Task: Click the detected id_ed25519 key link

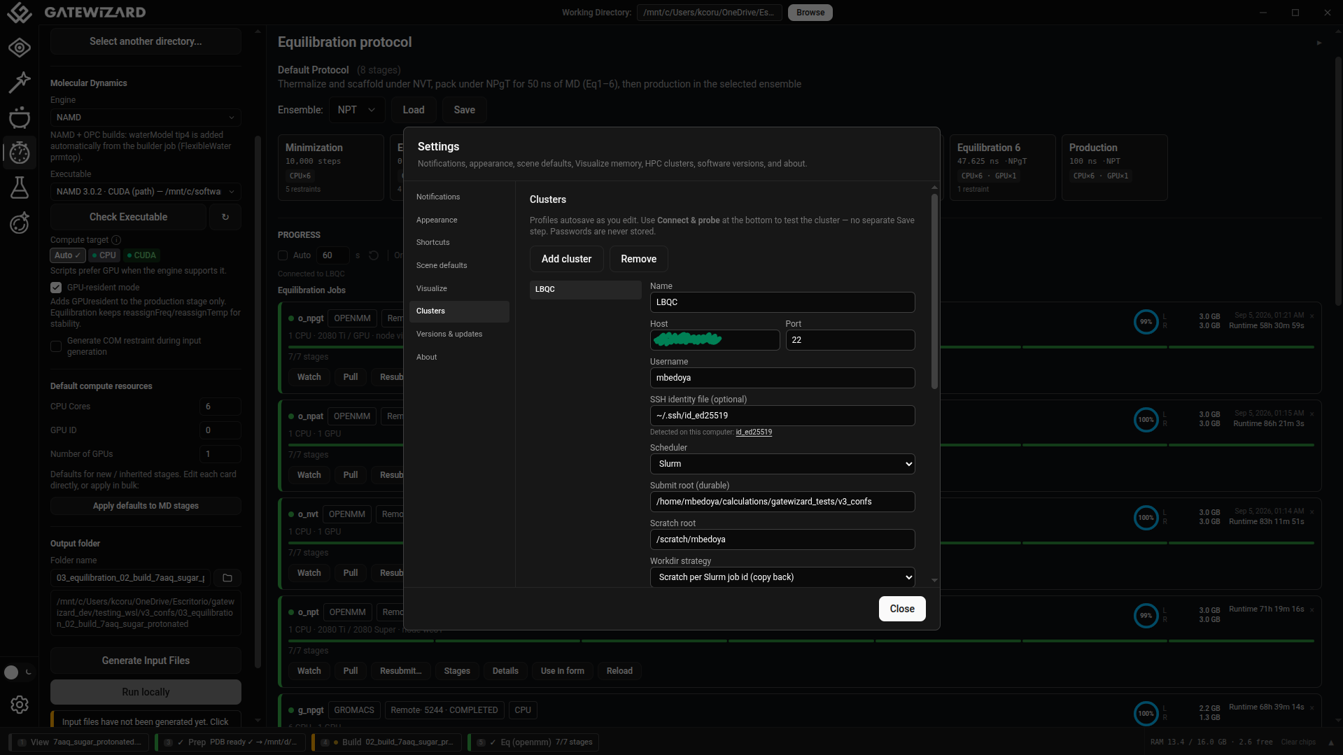Action: click(x=754, y=432)
